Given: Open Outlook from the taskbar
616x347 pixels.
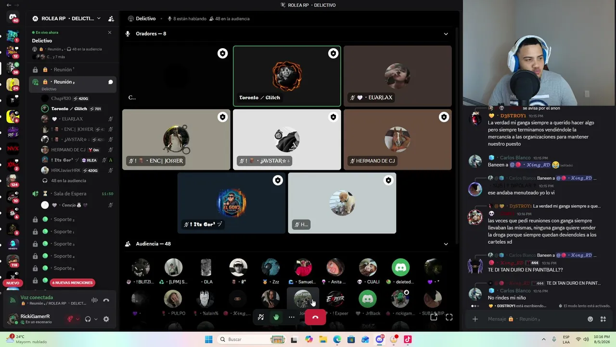Looking at the screenshot, I should [x=365, y=339].
